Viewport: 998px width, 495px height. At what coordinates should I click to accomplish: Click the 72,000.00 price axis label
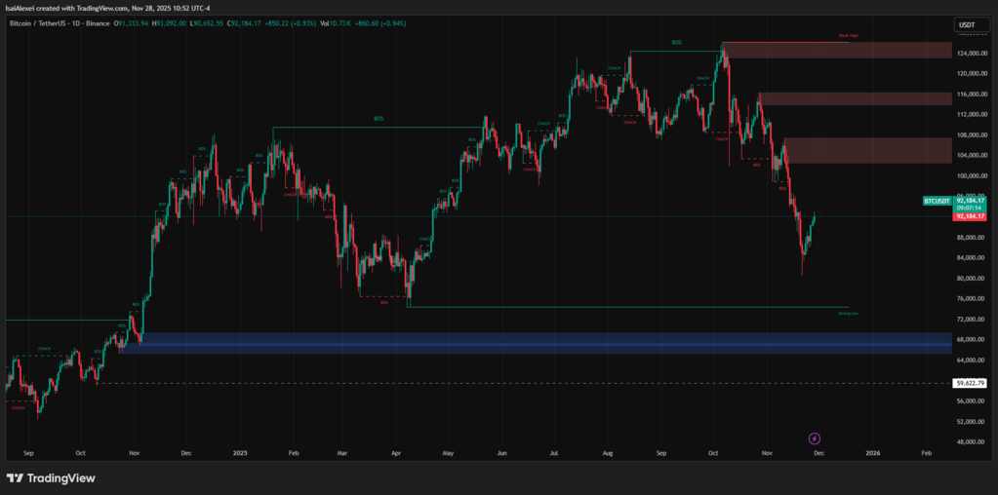pyautogui.click(x=972, y=319)
